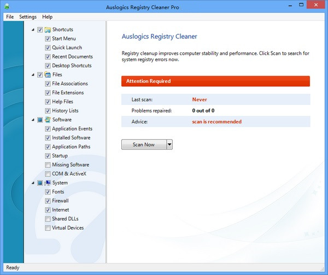The width and height of the screenshot is (328, 275).
Task: Click the Software category icon
Action: (48, 120)
